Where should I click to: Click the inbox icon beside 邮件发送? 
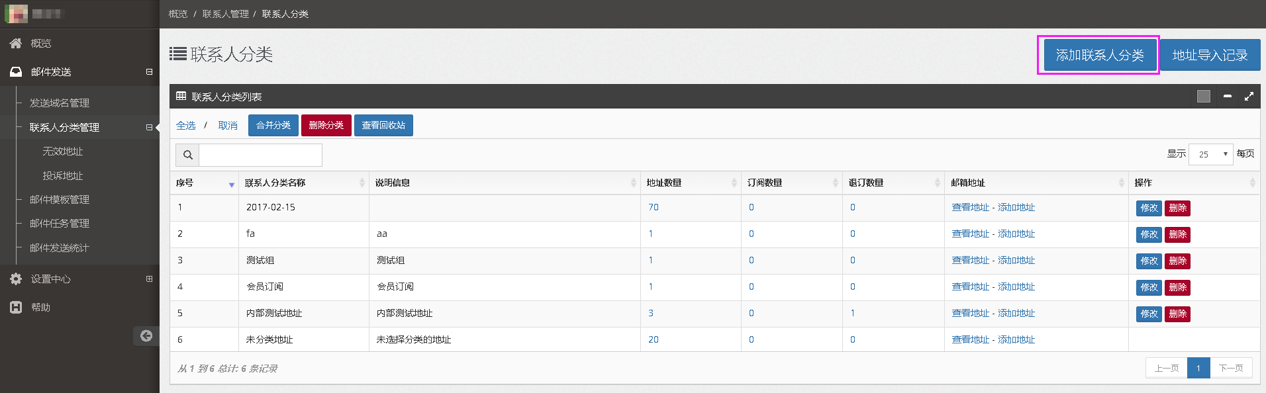click(x=16, y=71)
